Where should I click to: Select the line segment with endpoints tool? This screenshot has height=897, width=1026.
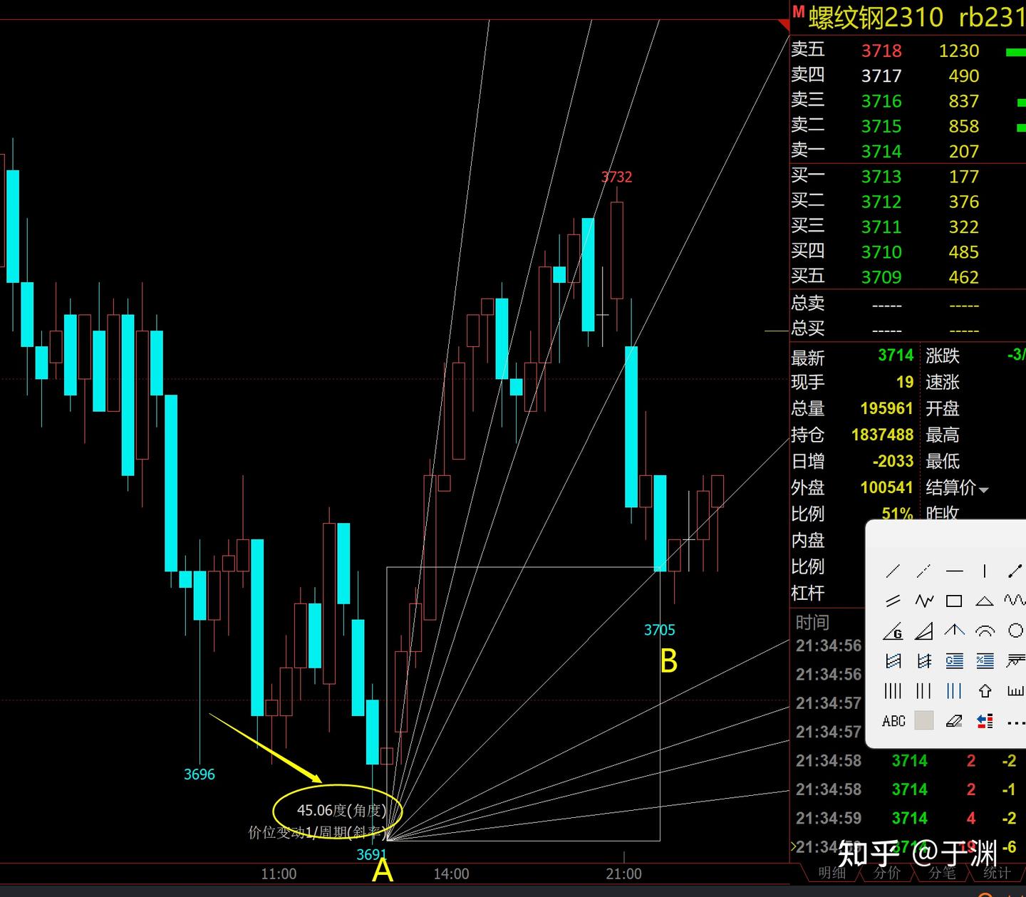pos(1015,571)
